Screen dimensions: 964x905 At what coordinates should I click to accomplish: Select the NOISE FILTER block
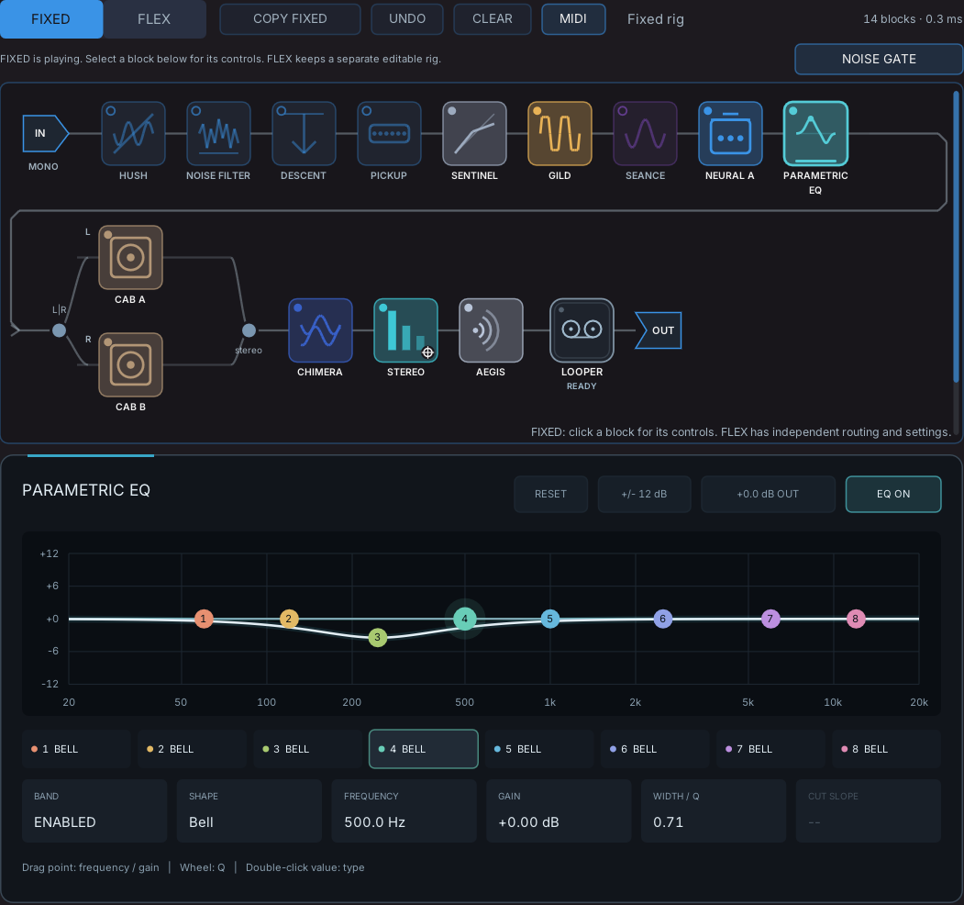(218, 133)
